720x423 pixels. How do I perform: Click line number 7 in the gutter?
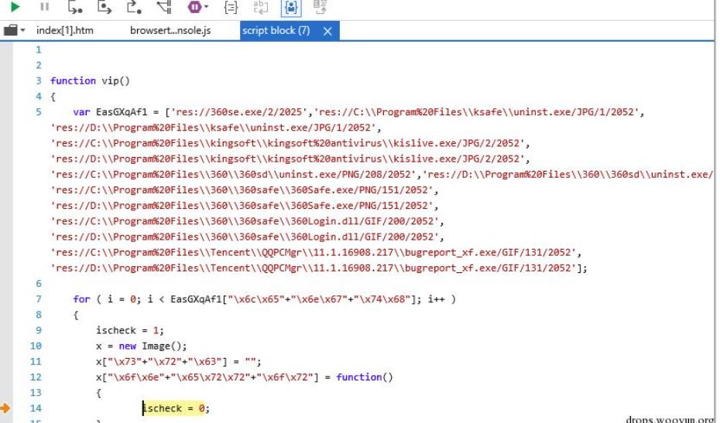(x=39, y=299)
